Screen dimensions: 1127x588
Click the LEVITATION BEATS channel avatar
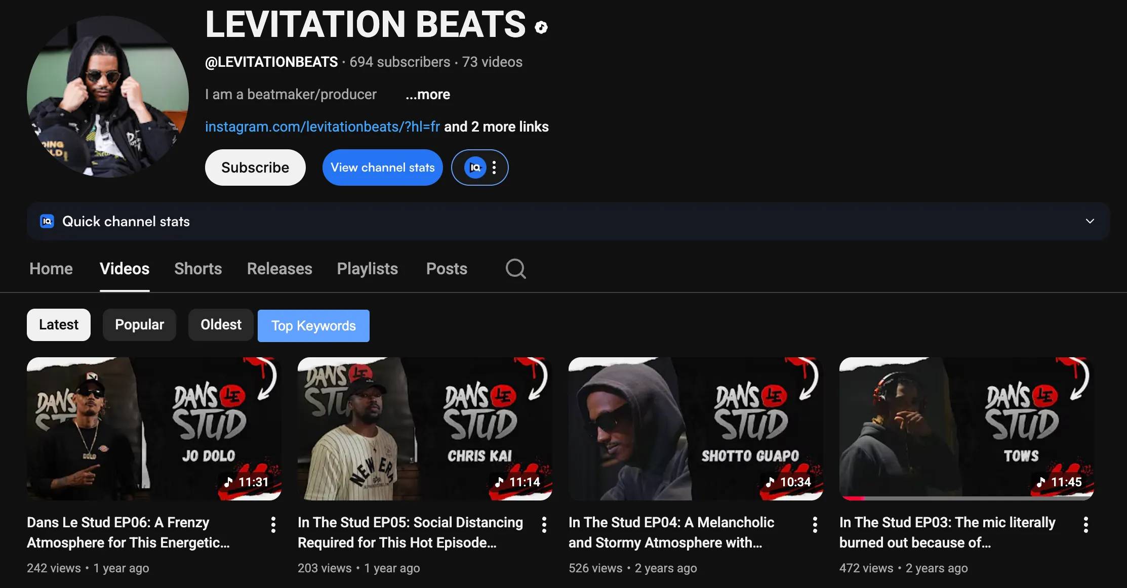pyautogui.click(x=108, y=97)
